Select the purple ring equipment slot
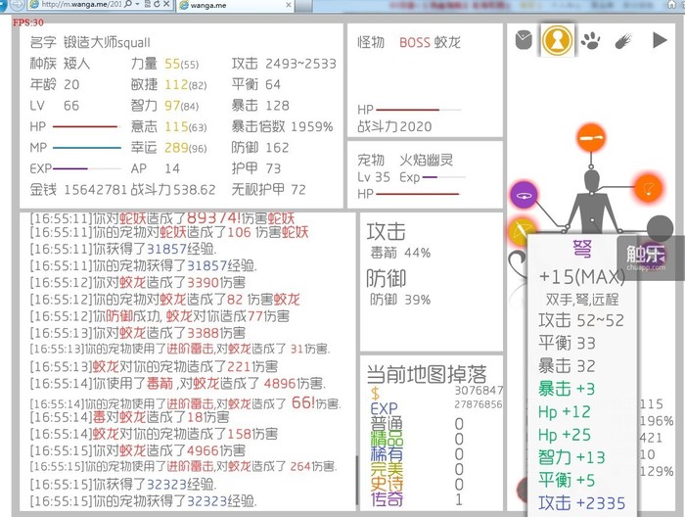The height and width of the screenshot is (517, 685). pos(524,195)
